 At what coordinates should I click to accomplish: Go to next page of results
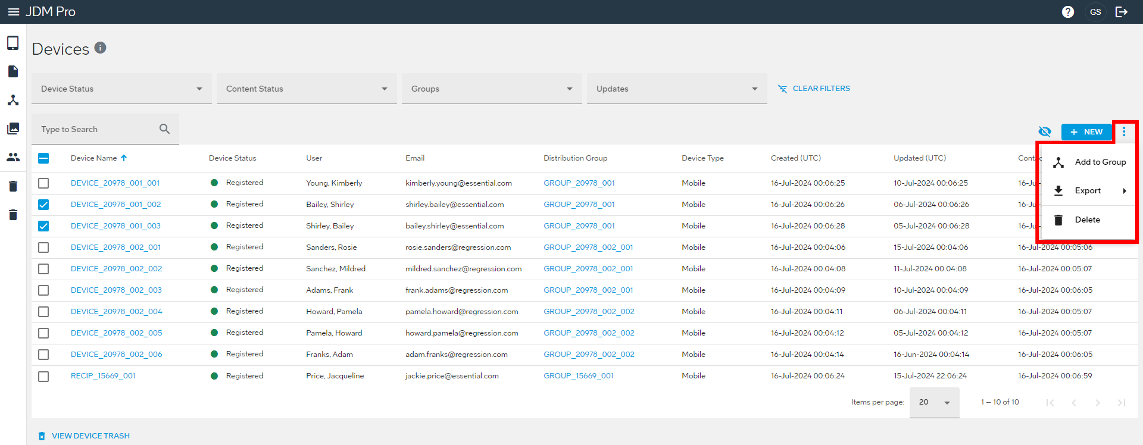point(1097,402)
